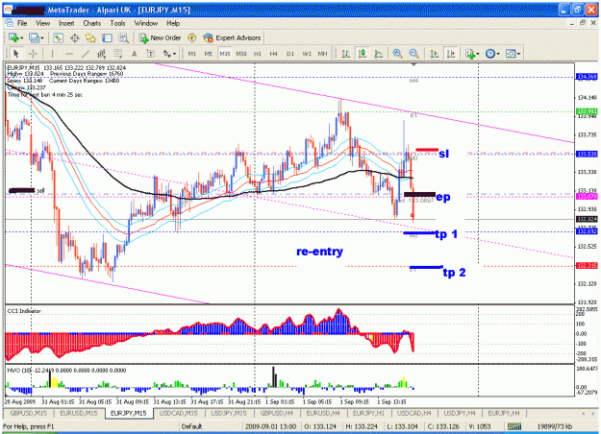Image resolution: width=601 pixels, height=434 pixels.
Task: Open the Indicators list icon
Action: point(470,54)
